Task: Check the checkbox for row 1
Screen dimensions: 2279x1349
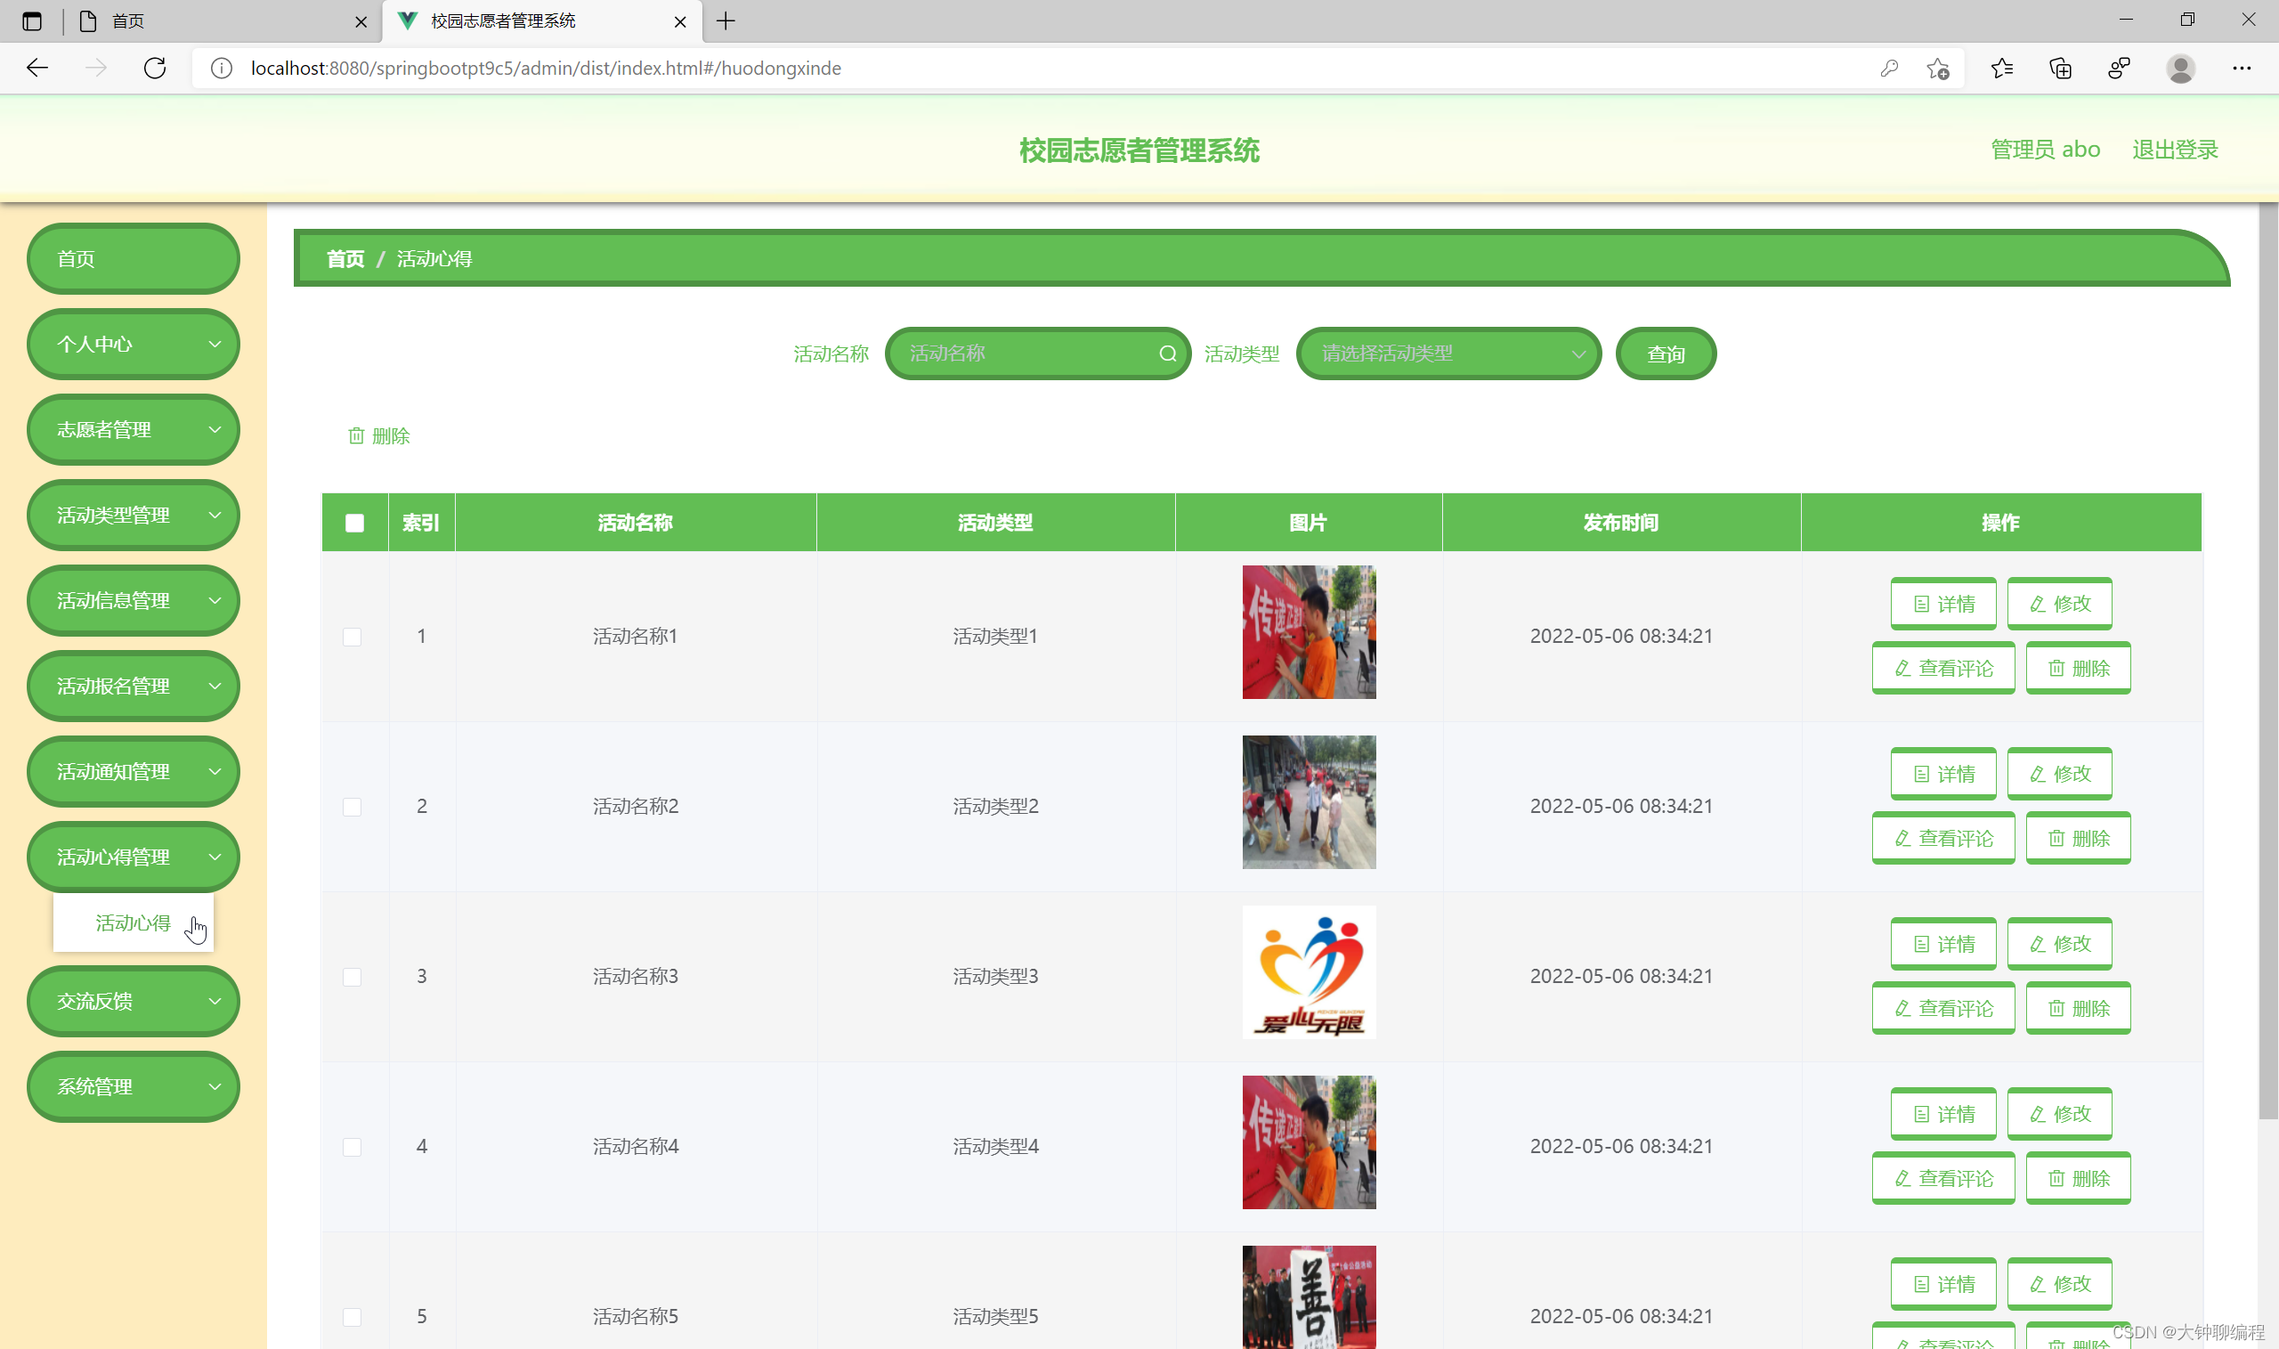Action: tap(353, 637)
